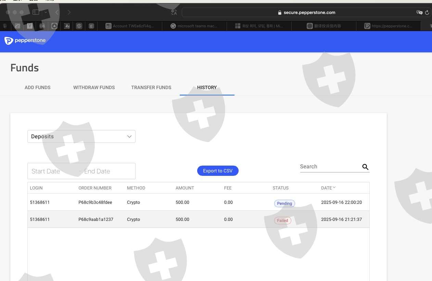
Task: Click the Search text field
Action: (x=329, y=167)
